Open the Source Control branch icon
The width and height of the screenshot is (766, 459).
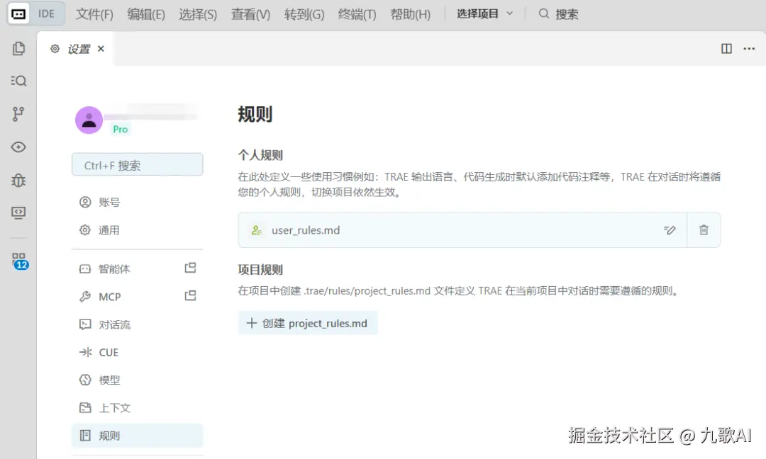18,113
